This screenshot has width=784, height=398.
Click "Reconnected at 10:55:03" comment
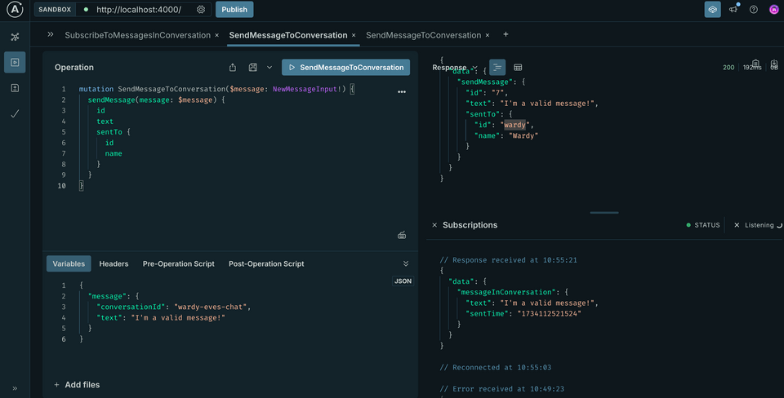[496, 368]
